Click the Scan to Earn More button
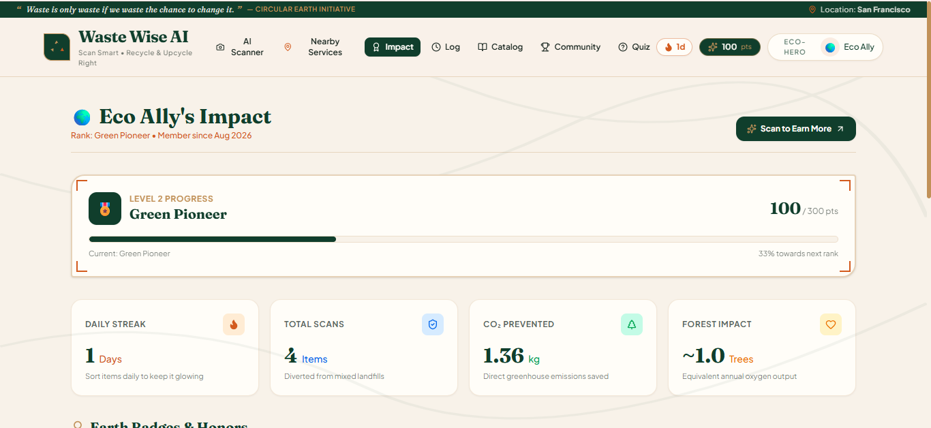931x428 pixels. [796, 129]
